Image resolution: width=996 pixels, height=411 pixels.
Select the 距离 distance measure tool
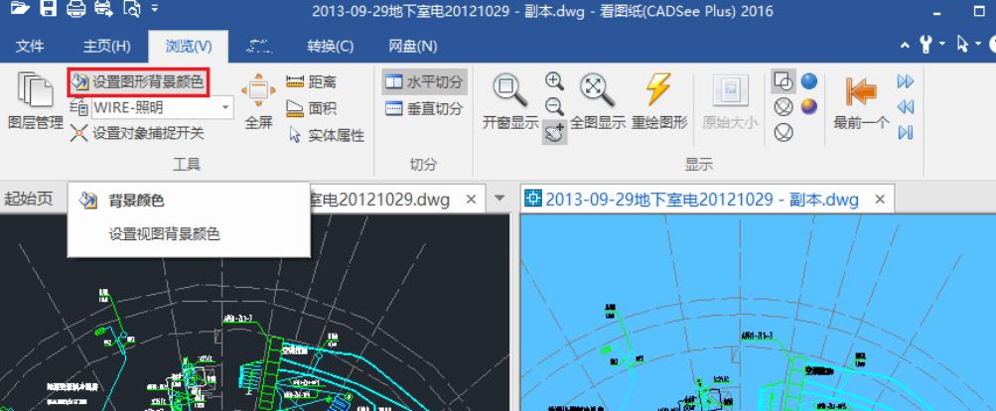pos(311,82)
